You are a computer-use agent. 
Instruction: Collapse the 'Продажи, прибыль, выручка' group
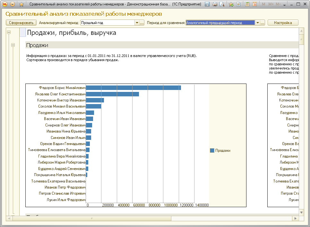point(9,32)
